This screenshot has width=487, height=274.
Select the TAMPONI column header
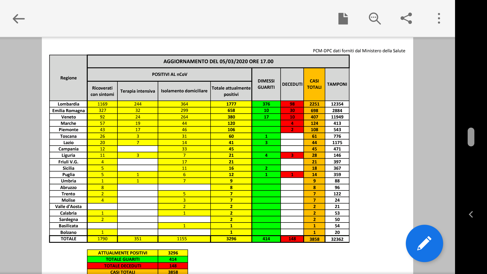[x=337, y=84]
